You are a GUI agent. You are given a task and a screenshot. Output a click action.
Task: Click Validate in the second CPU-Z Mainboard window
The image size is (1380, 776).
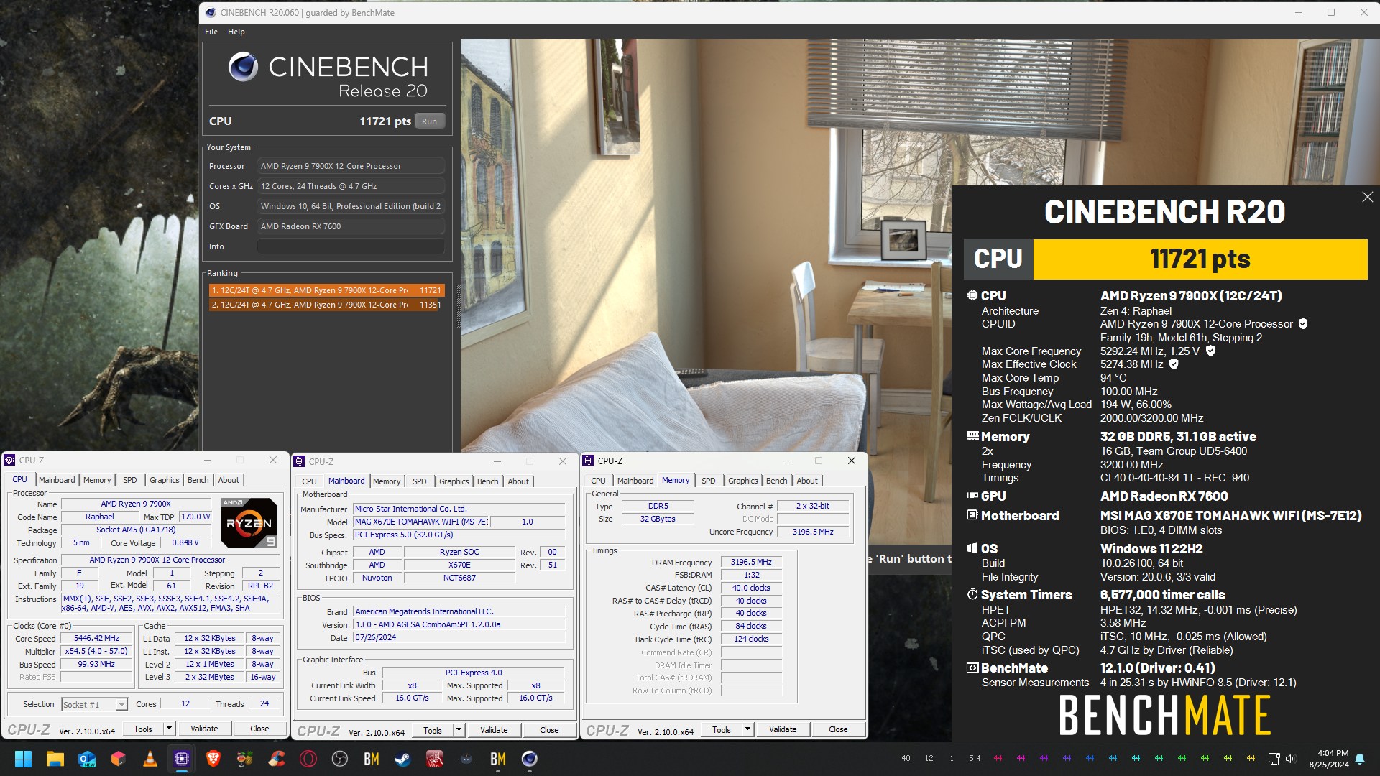[x=494, y=730]
